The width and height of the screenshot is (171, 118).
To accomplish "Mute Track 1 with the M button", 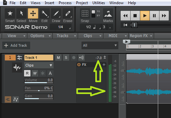I will point(58,58).
